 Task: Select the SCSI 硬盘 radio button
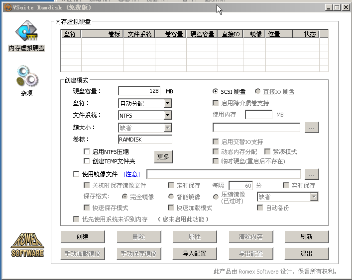pyautogui.click(x=215, y=91)
